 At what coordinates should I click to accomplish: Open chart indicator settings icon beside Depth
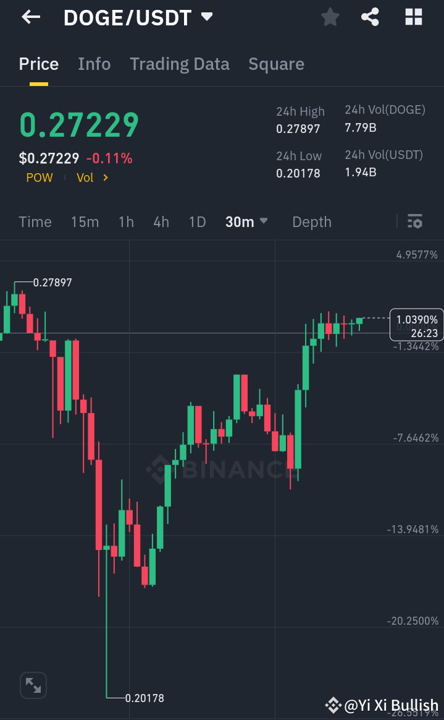pos(415,221)
